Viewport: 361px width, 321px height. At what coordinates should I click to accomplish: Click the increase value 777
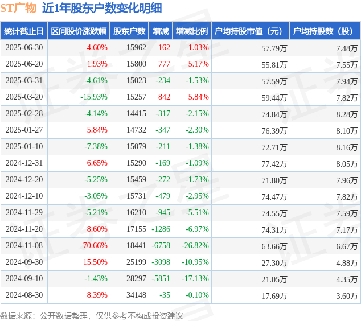point(164,64)
